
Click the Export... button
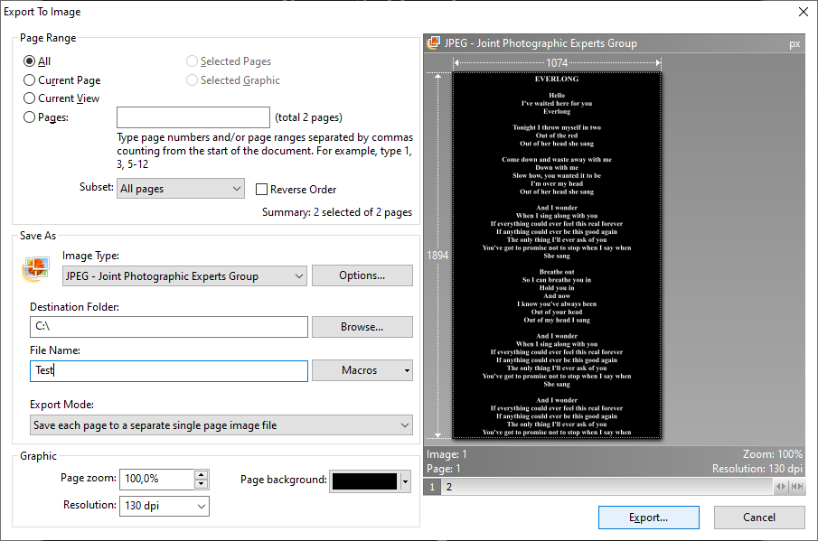[x=648, y=518]
